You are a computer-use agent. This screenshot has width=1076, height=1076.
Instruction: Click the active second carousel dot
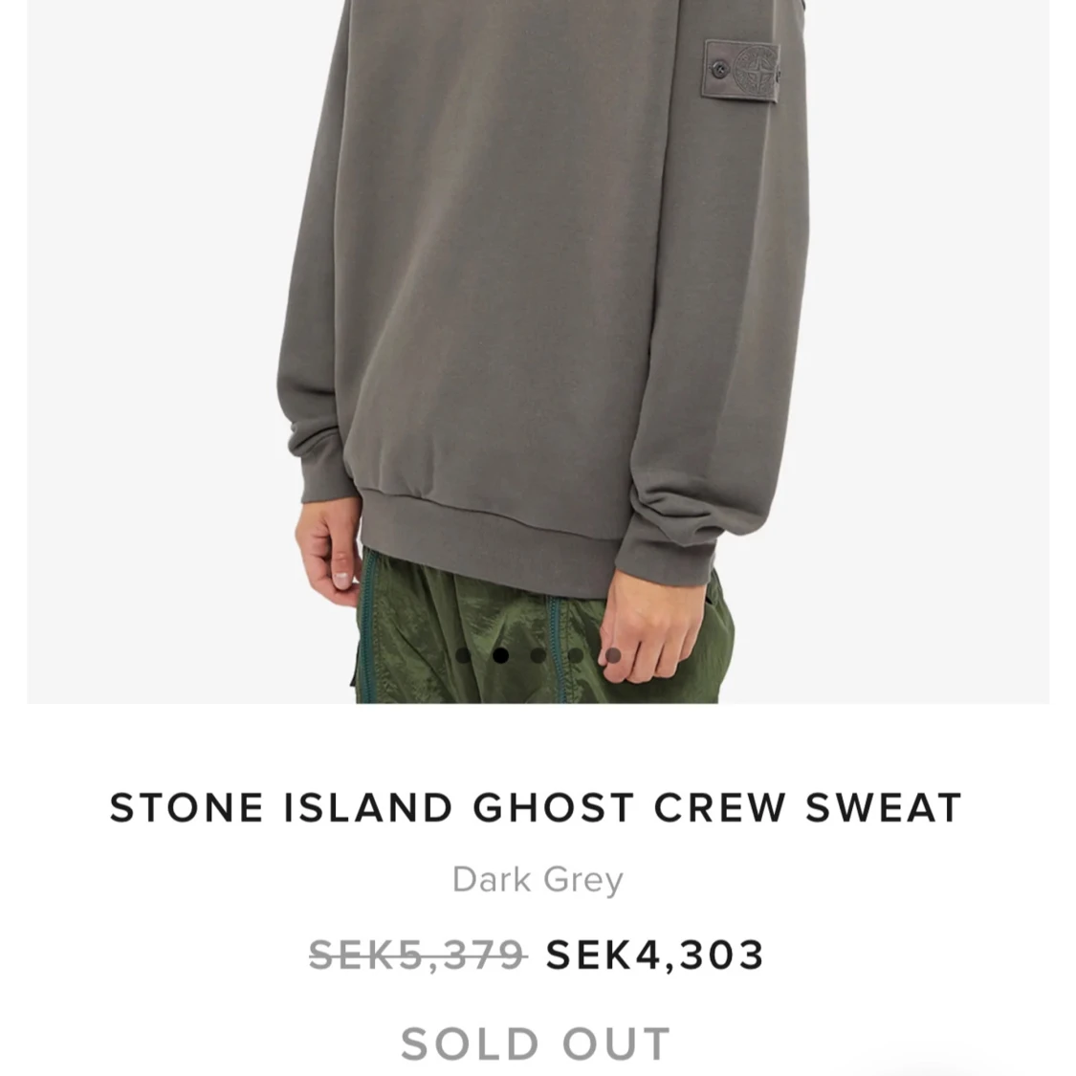tap(501, 655)
